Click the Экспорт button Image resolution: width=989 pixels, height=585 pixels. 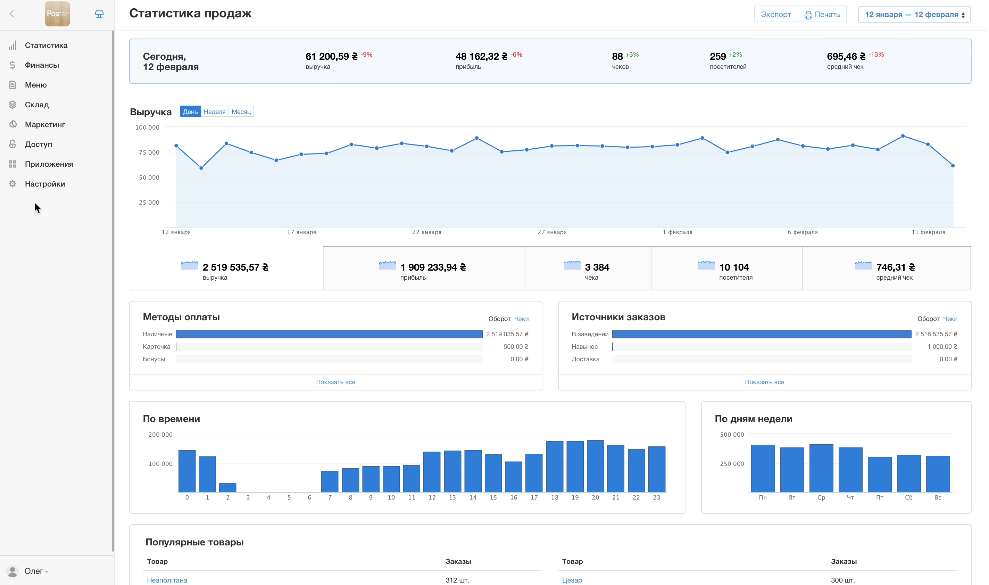[775, 15]
